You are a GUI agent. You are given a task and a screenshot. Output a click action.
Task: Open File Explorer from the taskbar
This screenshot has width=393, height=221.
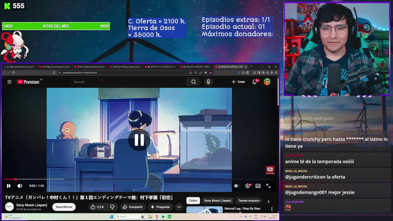point(150,217)
